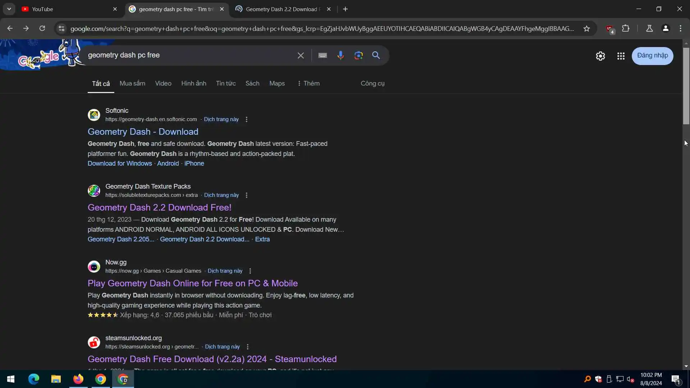This screenshot has width=690, height=388.
Task: Open three-dot options for Softonic result
Action: (247, 120)
